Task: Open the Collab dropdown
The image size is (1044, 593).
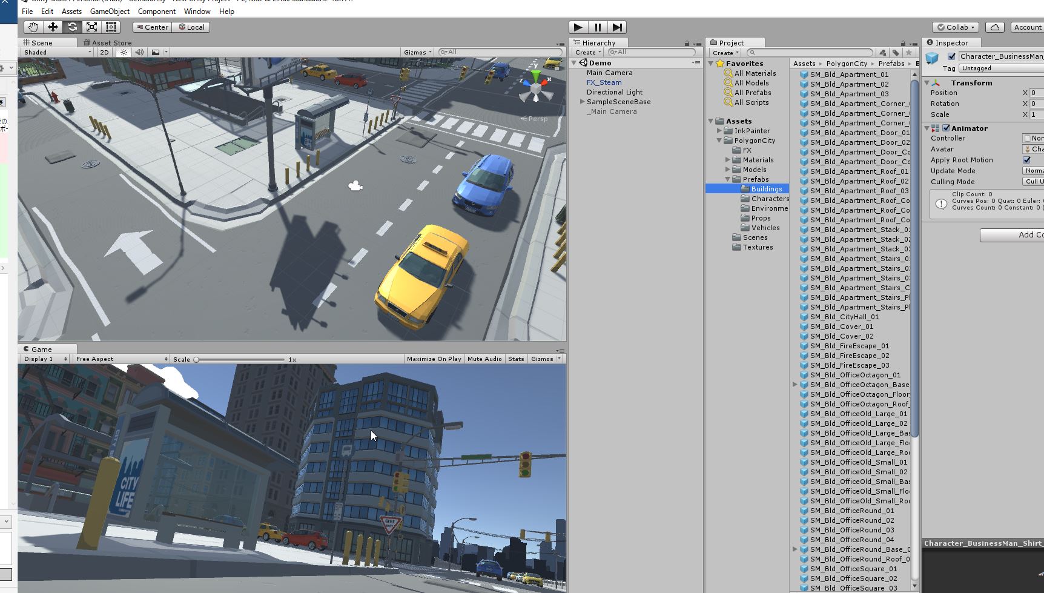Action: [x=956, y=27]
